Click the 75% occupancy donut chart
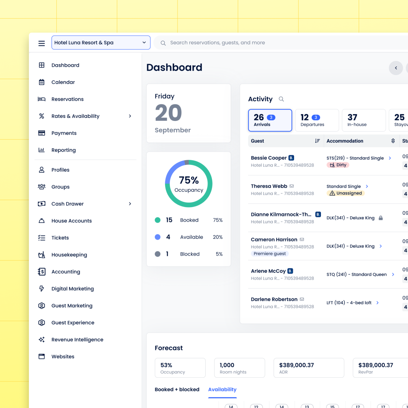408x408 pixels. pos(189,184)
